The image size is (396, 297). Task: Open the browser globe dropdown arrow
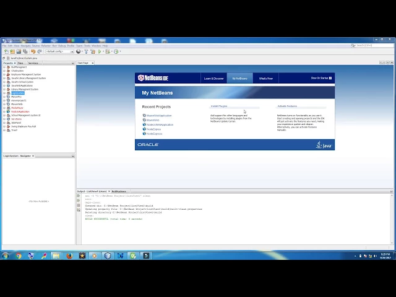point(82,51)
